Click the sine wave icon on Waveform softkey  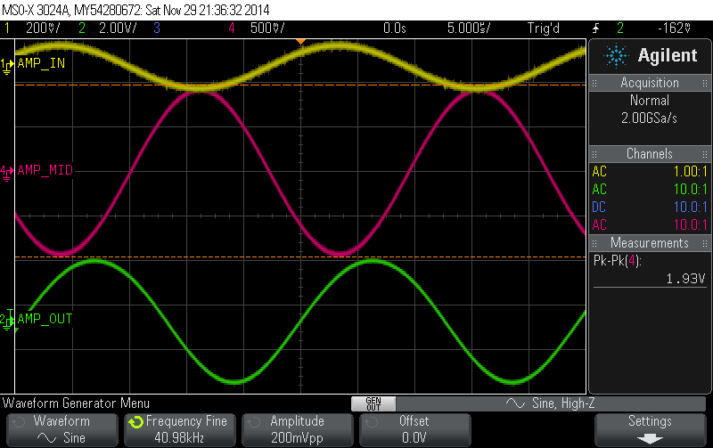click(46, 438)
